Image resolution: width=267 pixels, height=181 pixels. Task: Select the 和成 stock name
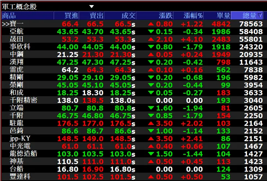(17, 92)
